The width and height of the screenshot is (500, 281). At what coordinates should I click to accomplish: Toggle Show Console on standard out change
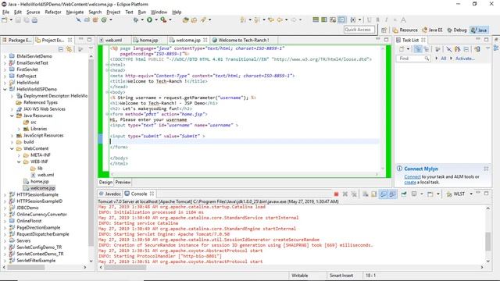384,194
